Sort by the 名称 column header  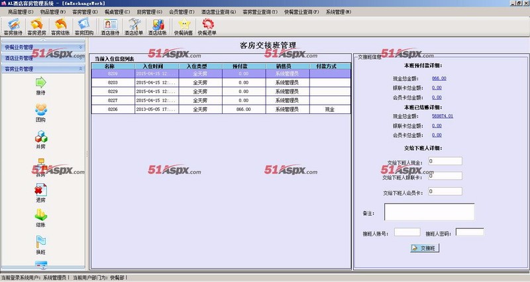tap(113, 66)
